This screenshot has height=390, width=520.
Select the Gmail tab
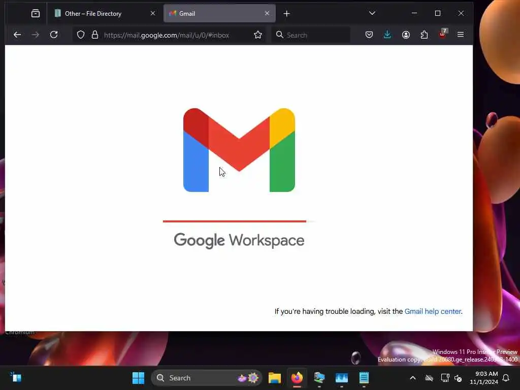click(x=219, y=14)
